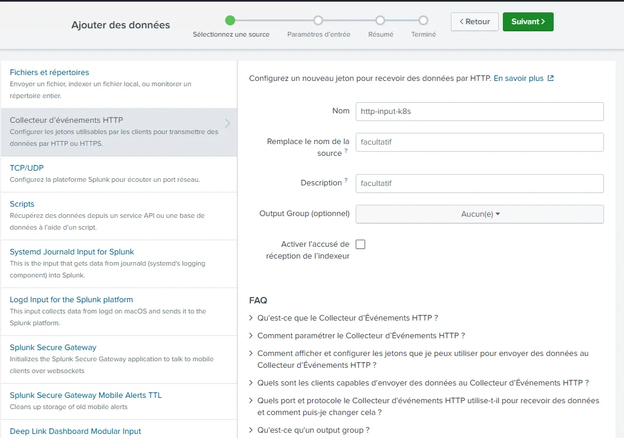
Task: Open the Output Group Aucun(e) dropdown
Action: 480,214
